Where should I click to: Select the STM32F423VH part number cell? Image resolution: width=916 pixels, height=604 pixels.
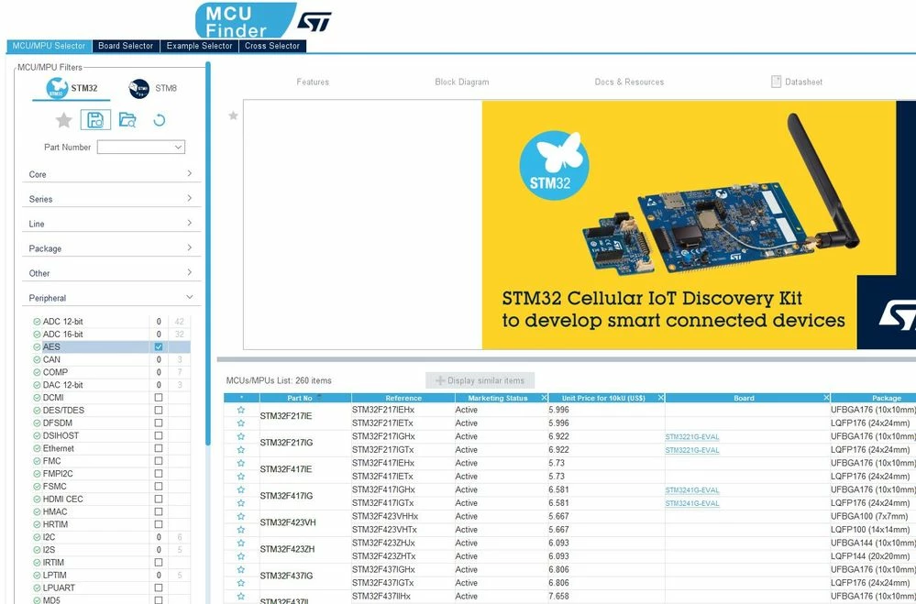[305, 522]
